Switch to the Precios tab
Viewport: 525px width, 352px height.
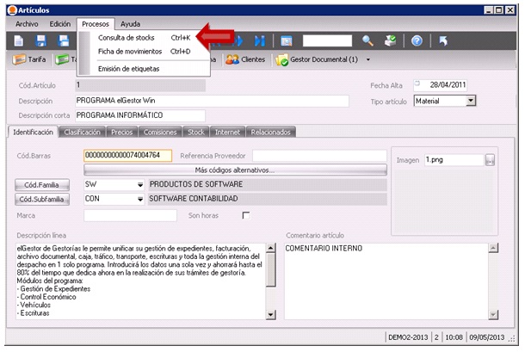pos(121,133)
